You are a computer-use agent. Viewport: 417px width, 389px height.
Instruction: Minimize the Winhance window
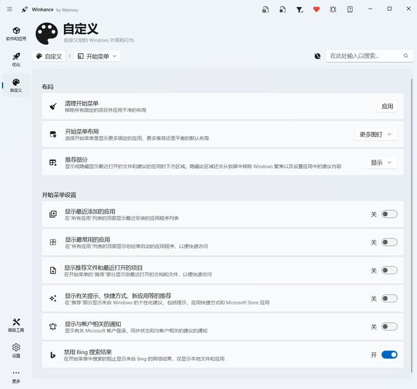(x=370, y=9)
